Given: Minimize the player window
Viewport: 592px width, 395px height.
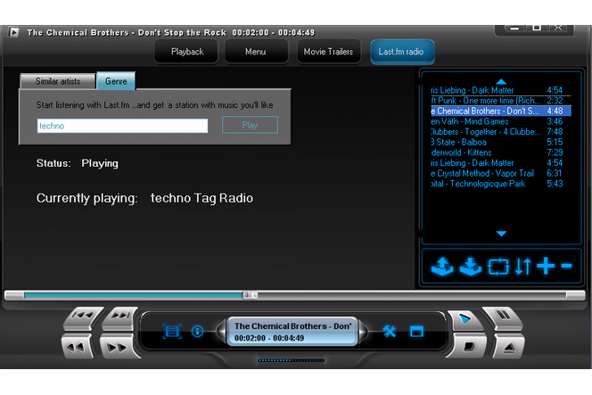Looking at the screenshot, I should pyautogui.click(x=514, y=28).
